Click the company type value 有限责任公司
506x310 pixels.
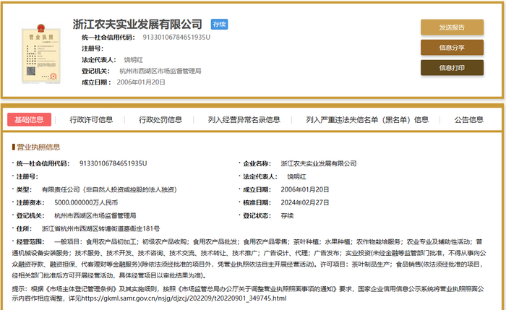[109, 189]
